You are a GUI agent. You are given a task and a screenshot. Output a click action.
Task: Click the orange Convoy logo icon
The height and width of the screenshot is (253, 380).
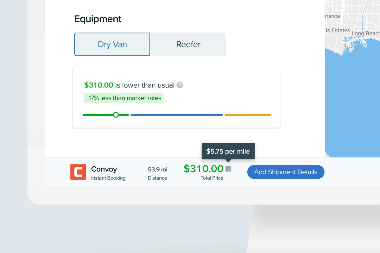(x=78, y=172)
